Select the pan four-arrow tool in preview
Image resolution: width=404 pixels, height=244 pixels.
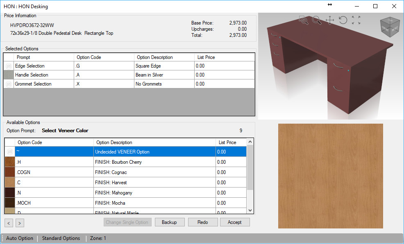(x=330, y=20)
